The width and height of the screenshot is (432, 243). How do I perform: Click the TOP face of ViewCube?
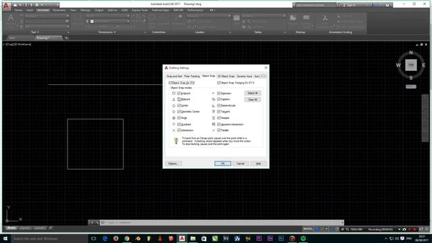[x=411, y=65]
